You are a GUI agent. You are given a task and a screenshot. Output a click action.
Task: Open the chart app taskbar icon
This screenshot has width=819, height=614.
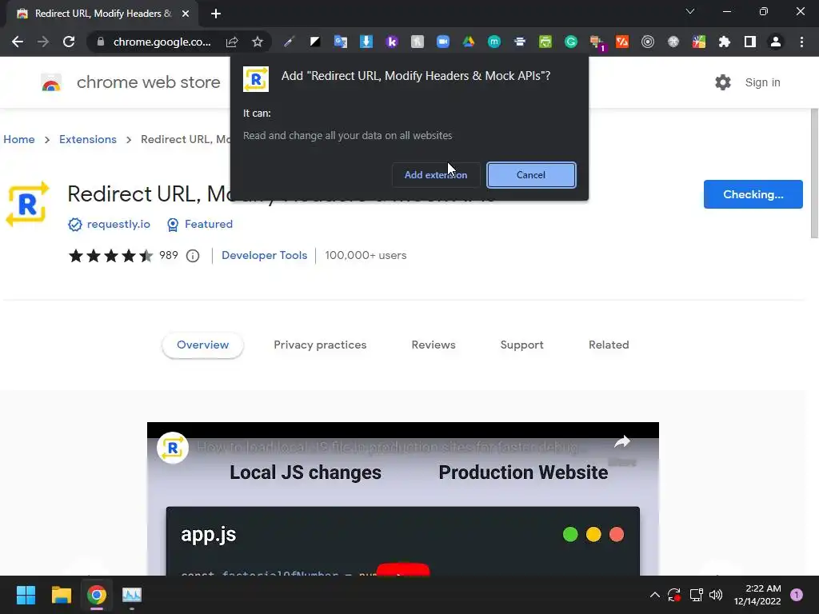point(132,595)
